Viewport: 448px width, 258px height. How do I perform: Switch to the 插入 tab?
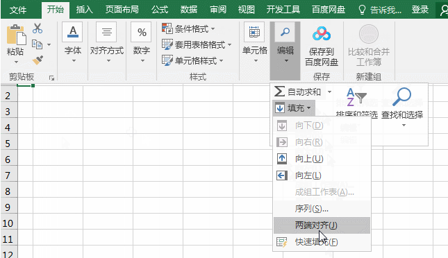[84, 10]
